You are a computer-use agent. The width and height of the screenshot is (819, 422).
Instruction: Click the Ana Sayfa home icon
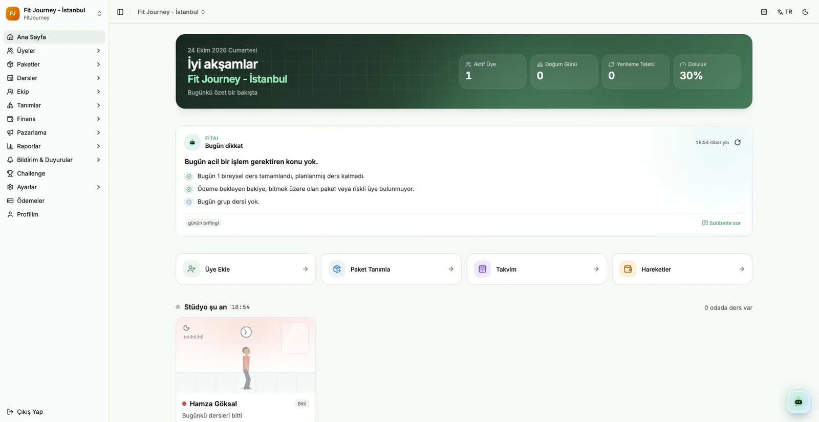point(10,37)
